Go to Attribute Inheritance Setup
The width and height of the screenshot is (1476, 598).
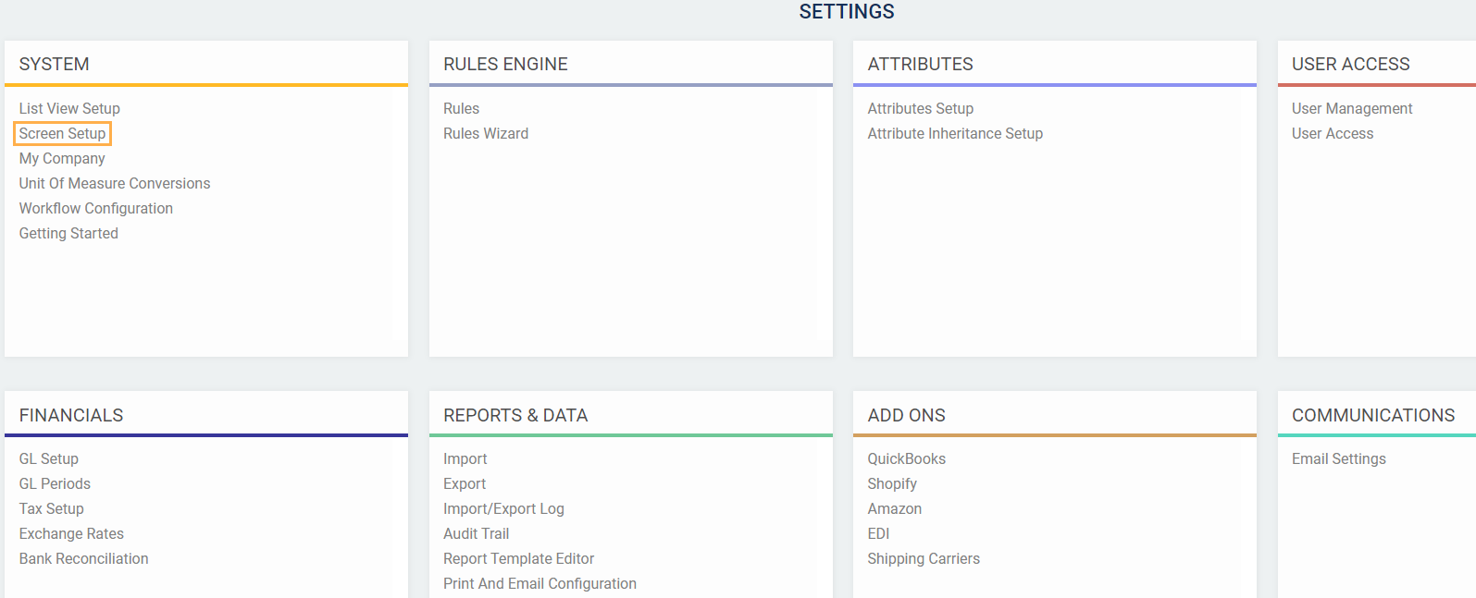[x=955, y=133]
